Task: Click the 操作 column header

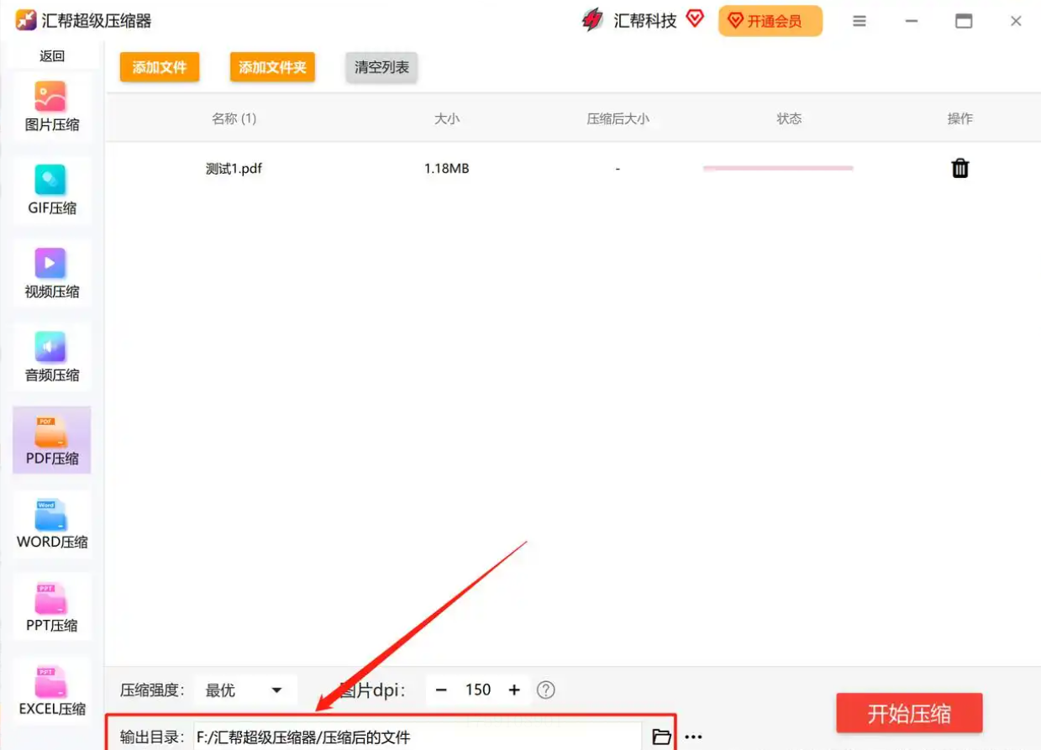Action: coord(960,118)
